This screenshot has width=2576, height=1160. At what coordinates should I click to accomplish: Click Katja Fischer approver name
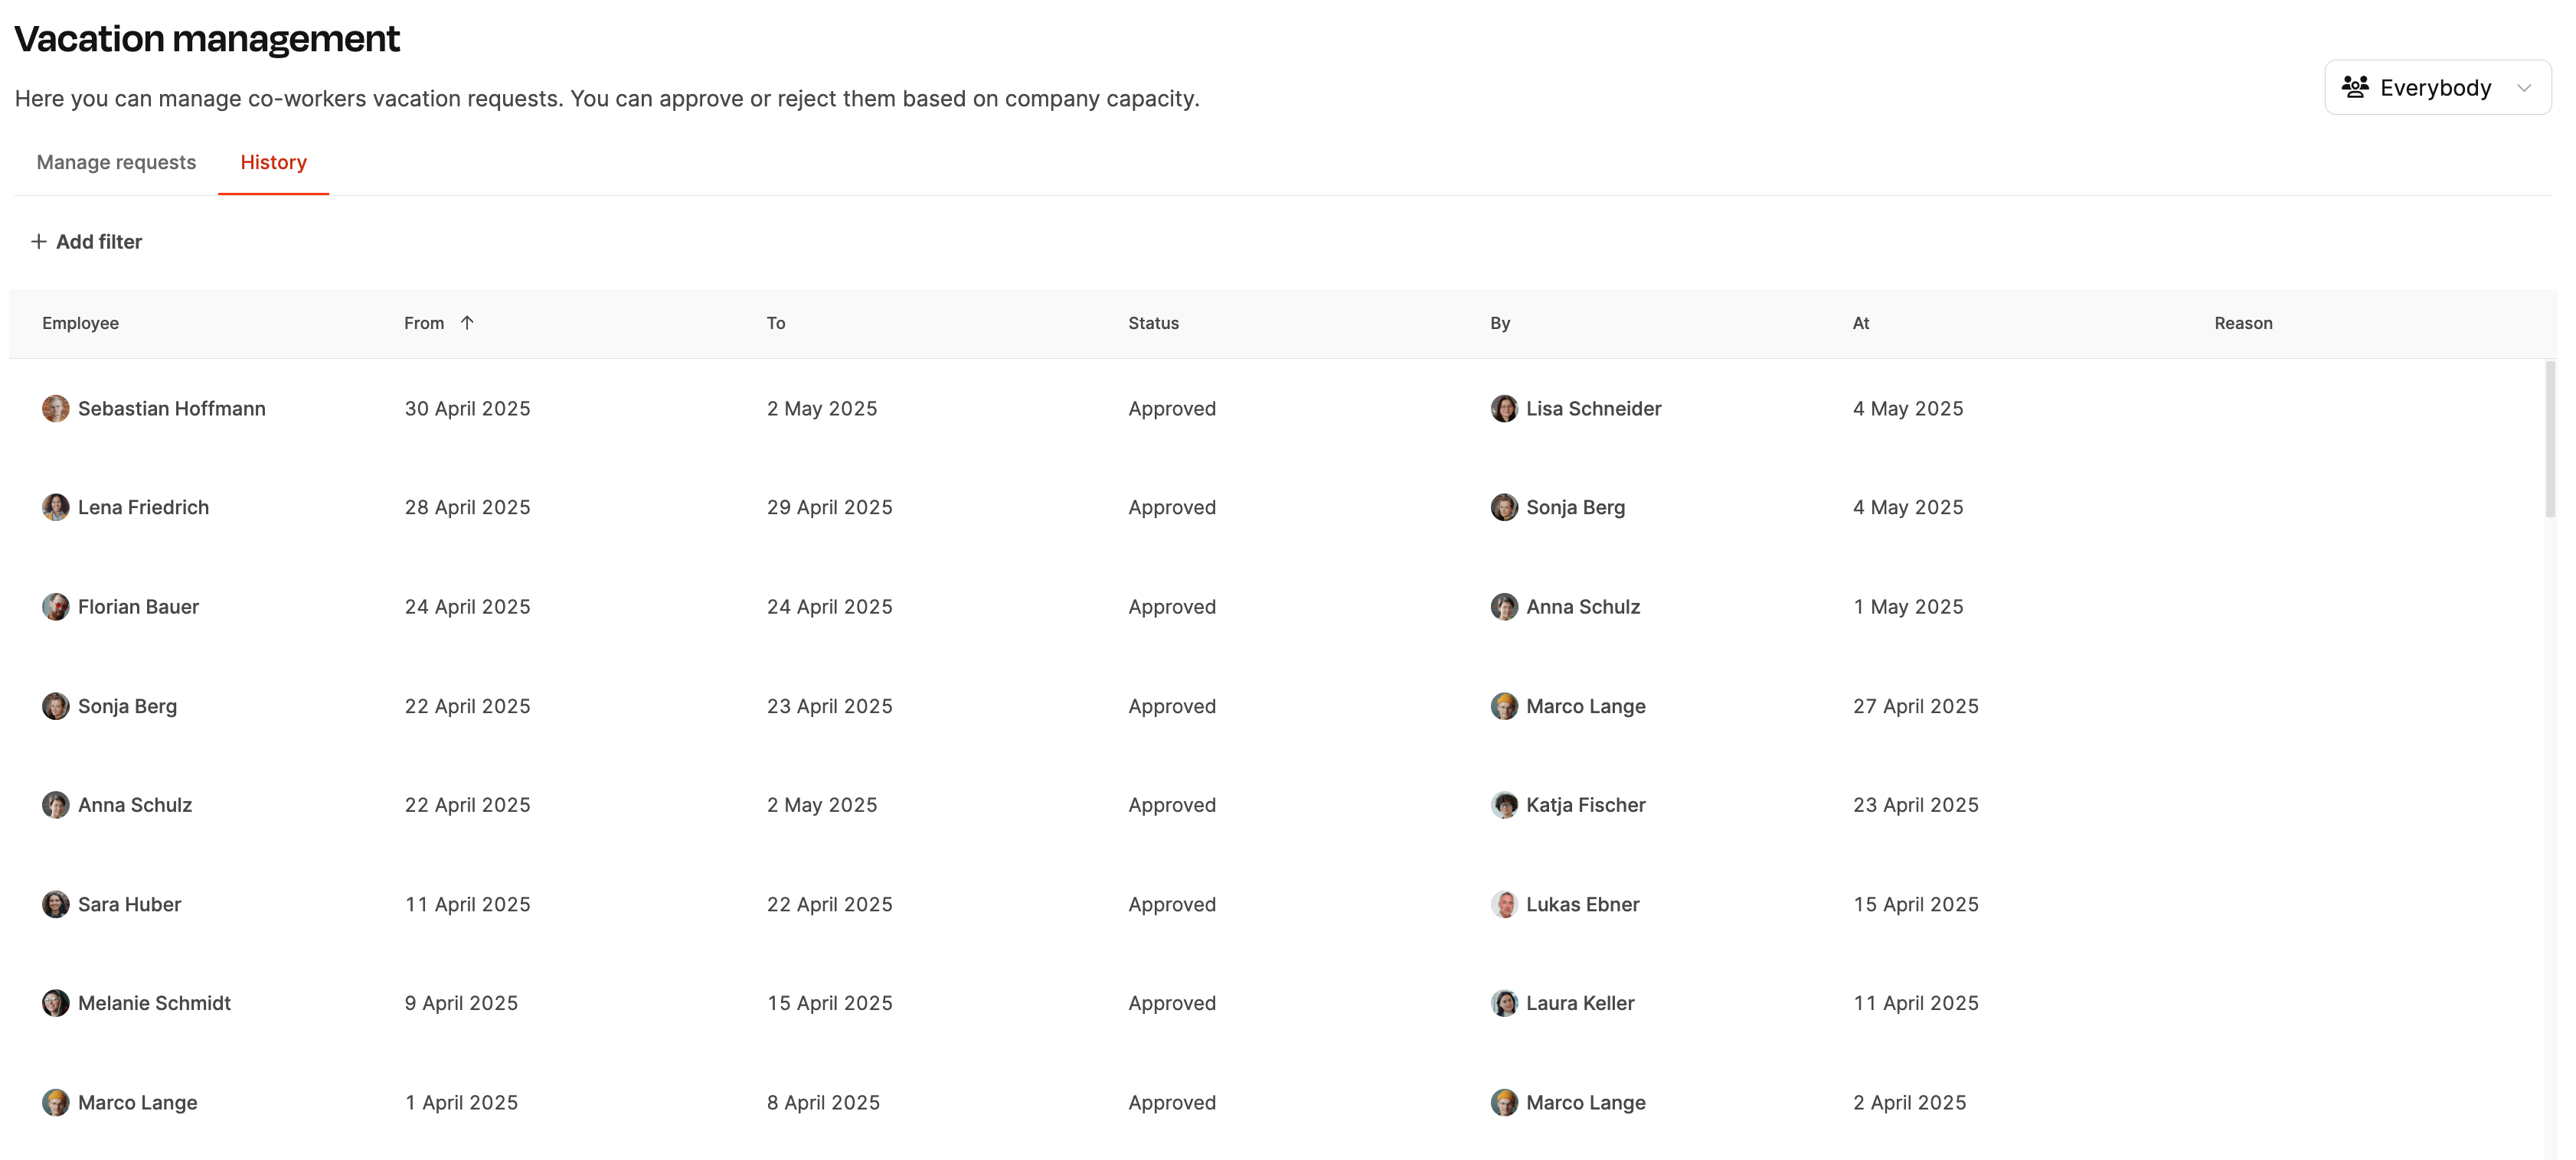[1585, 805]
